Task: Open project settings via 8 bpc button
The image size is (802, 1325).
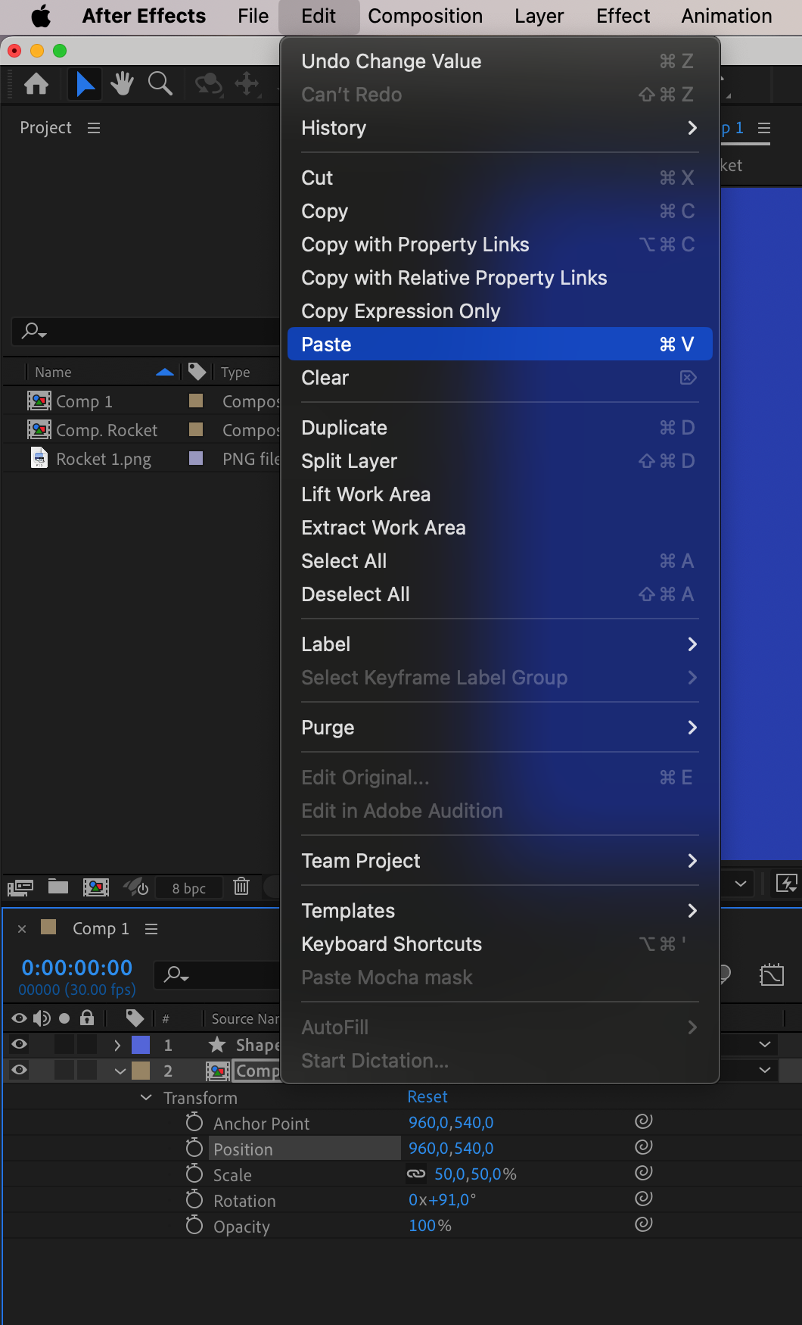Action: coord(188,888)
